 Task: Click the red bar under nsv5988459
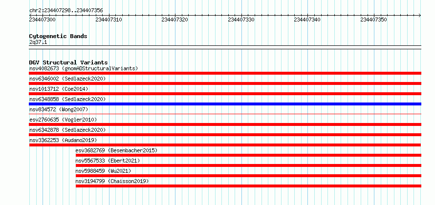pos(248,176)
